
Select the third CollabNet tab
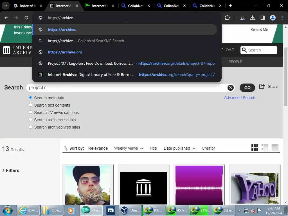[x=207, y=6]
